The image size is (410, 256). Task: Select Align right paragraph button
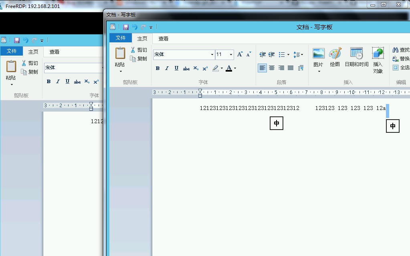pos(281,68)
